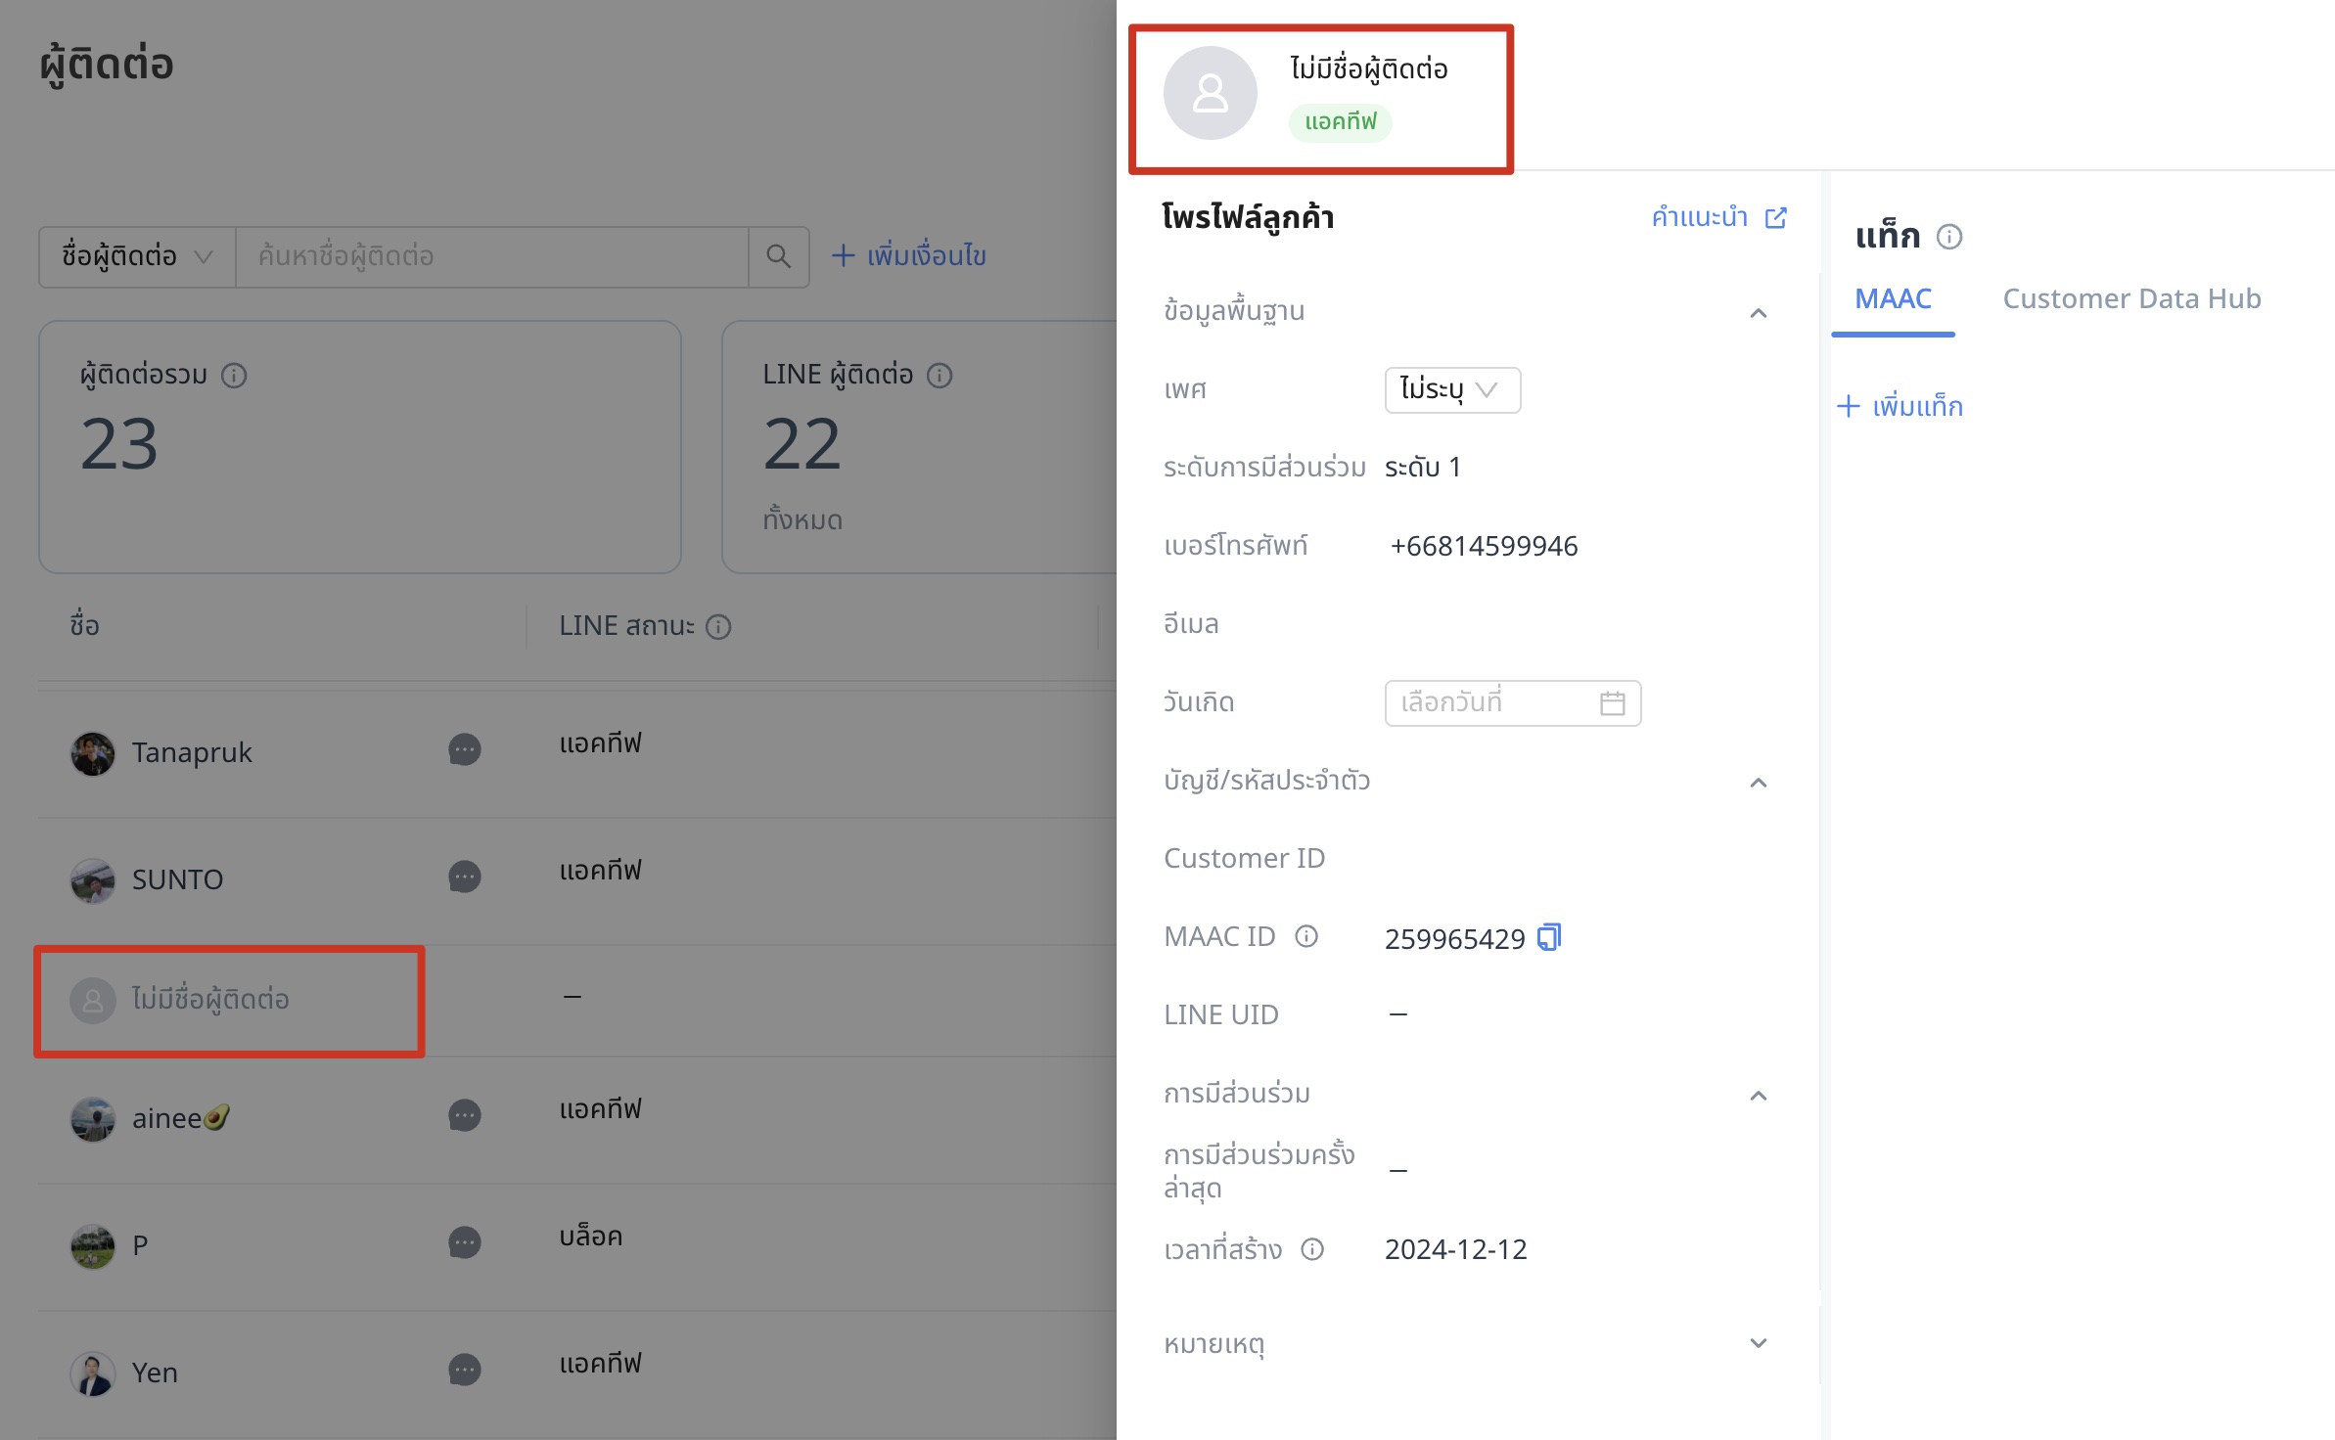Image resolution: width=2335 pixels, height=1440 pixels.
Task: Click info icon beside เวลาที่สร้าง
Action: [1312, 1249]
